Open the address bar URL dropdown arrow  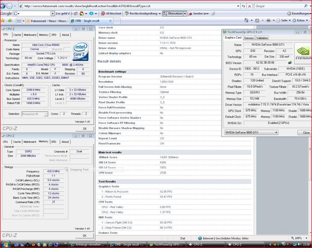coord(238,6)
